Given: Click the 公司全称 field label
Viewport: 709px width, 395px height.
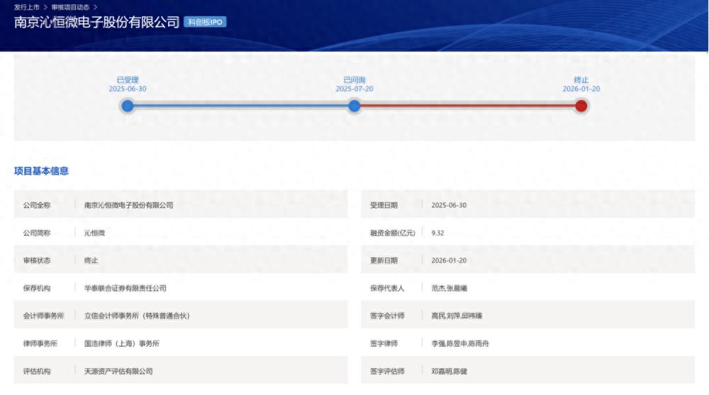Looking at the screenshot, I should click(37, 205).
